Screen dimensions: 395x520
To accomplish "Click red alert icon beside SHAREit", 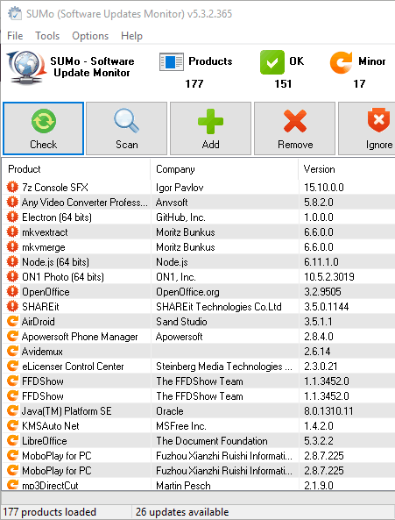I will tap(12, 306).
